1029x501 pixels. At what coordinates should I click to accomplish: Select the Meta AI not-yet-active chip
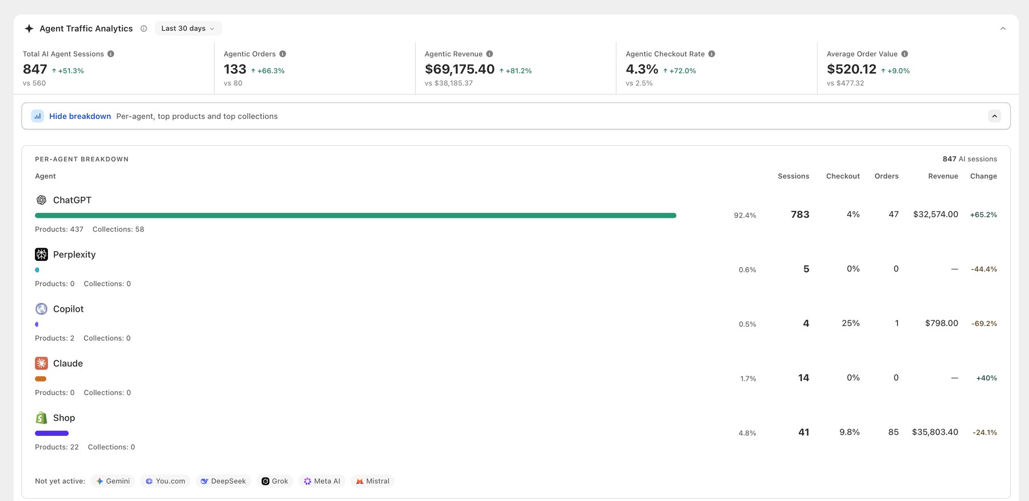click(322, 481)
